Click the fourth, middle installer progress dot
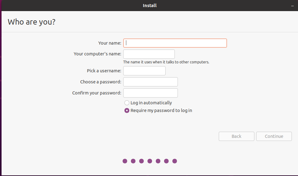This screenshot has width=298, height=176. coord(150,161)
